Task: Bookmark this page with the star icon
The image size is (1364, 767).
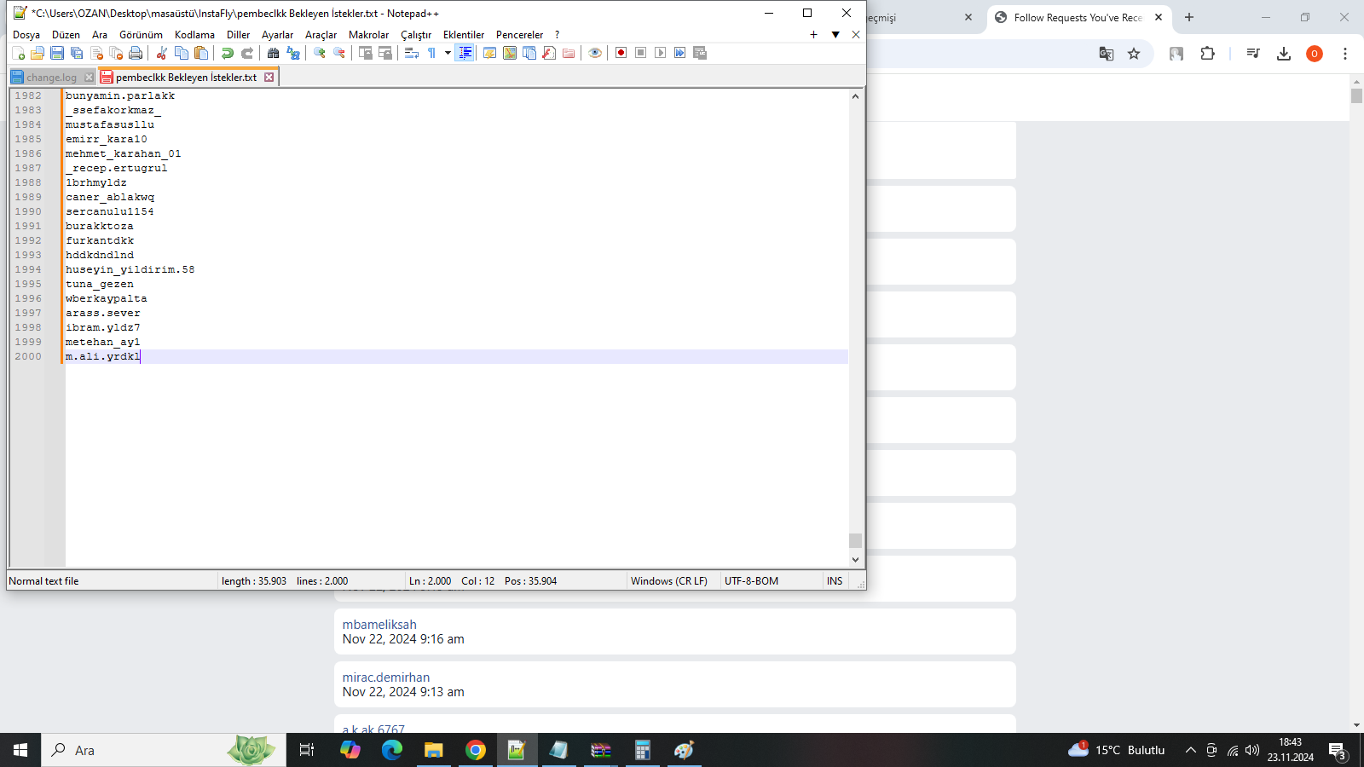Action: tap(1134, 54)
